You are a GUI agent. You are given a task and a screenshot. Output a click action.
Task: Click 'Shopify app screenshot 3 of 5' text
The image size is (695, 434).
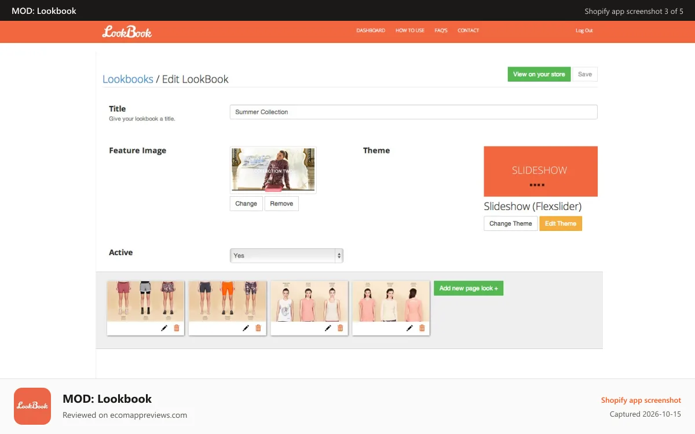coord(634,11)
